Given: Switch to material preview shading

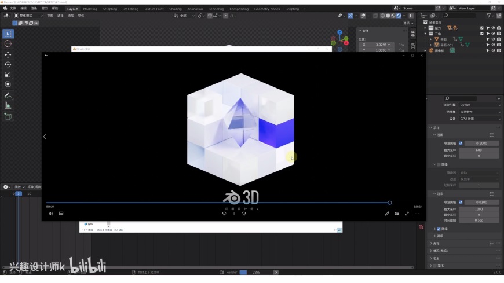Looking at the screenshot, I should coord(393,16).
